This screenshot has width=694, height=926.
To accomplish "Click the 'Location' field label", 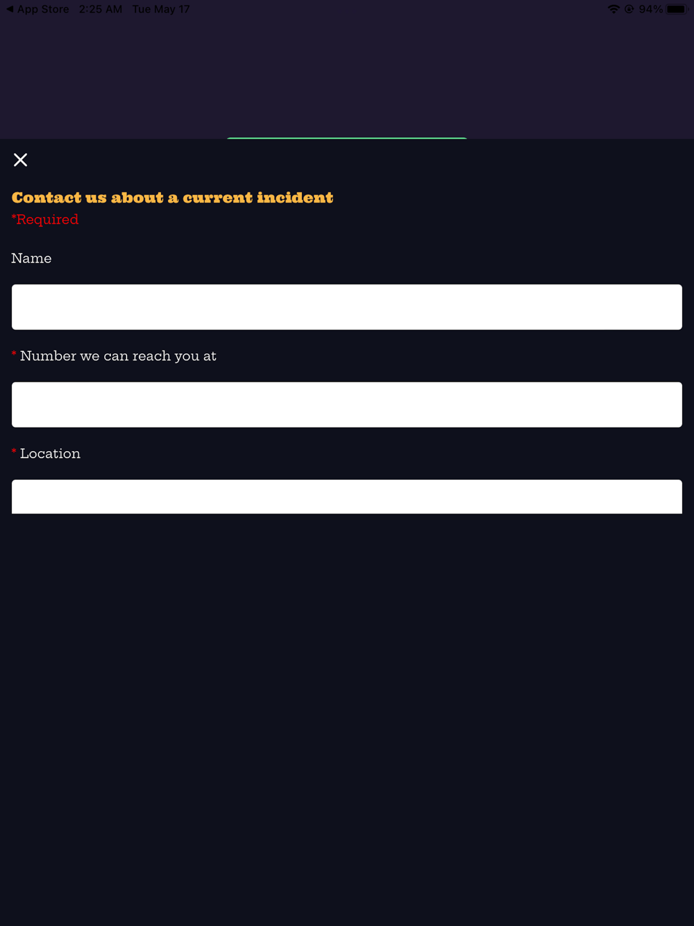I will [50, 454].
